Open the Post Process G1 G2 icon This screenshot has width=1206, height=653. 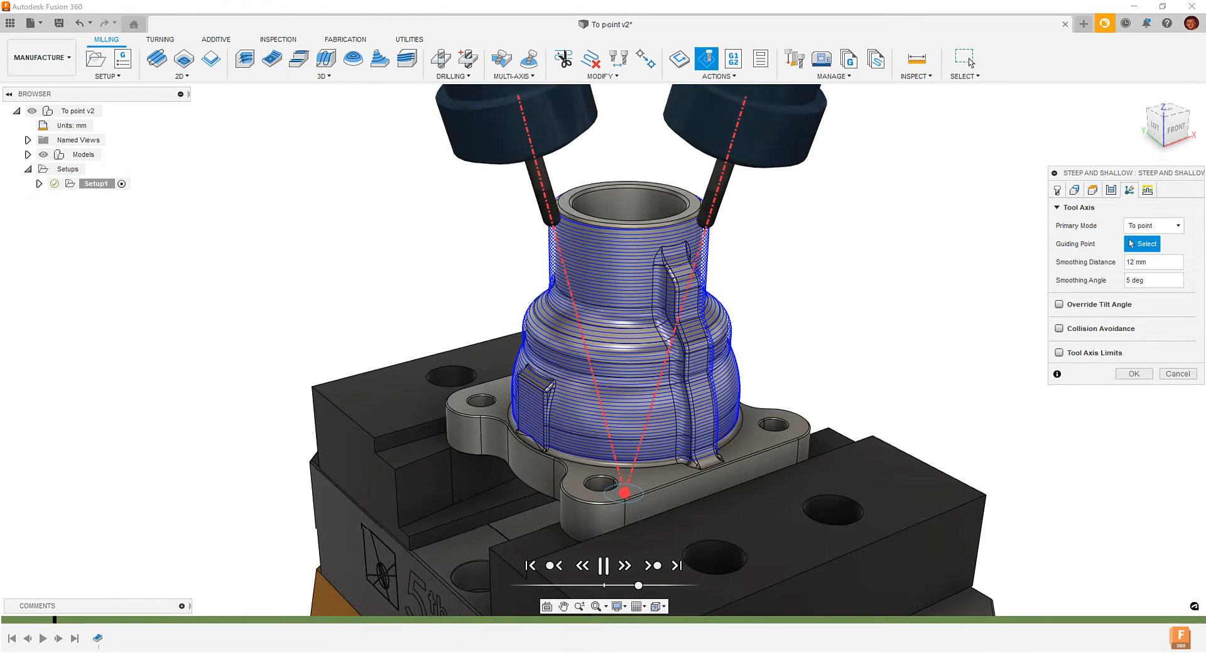(733, 59)
